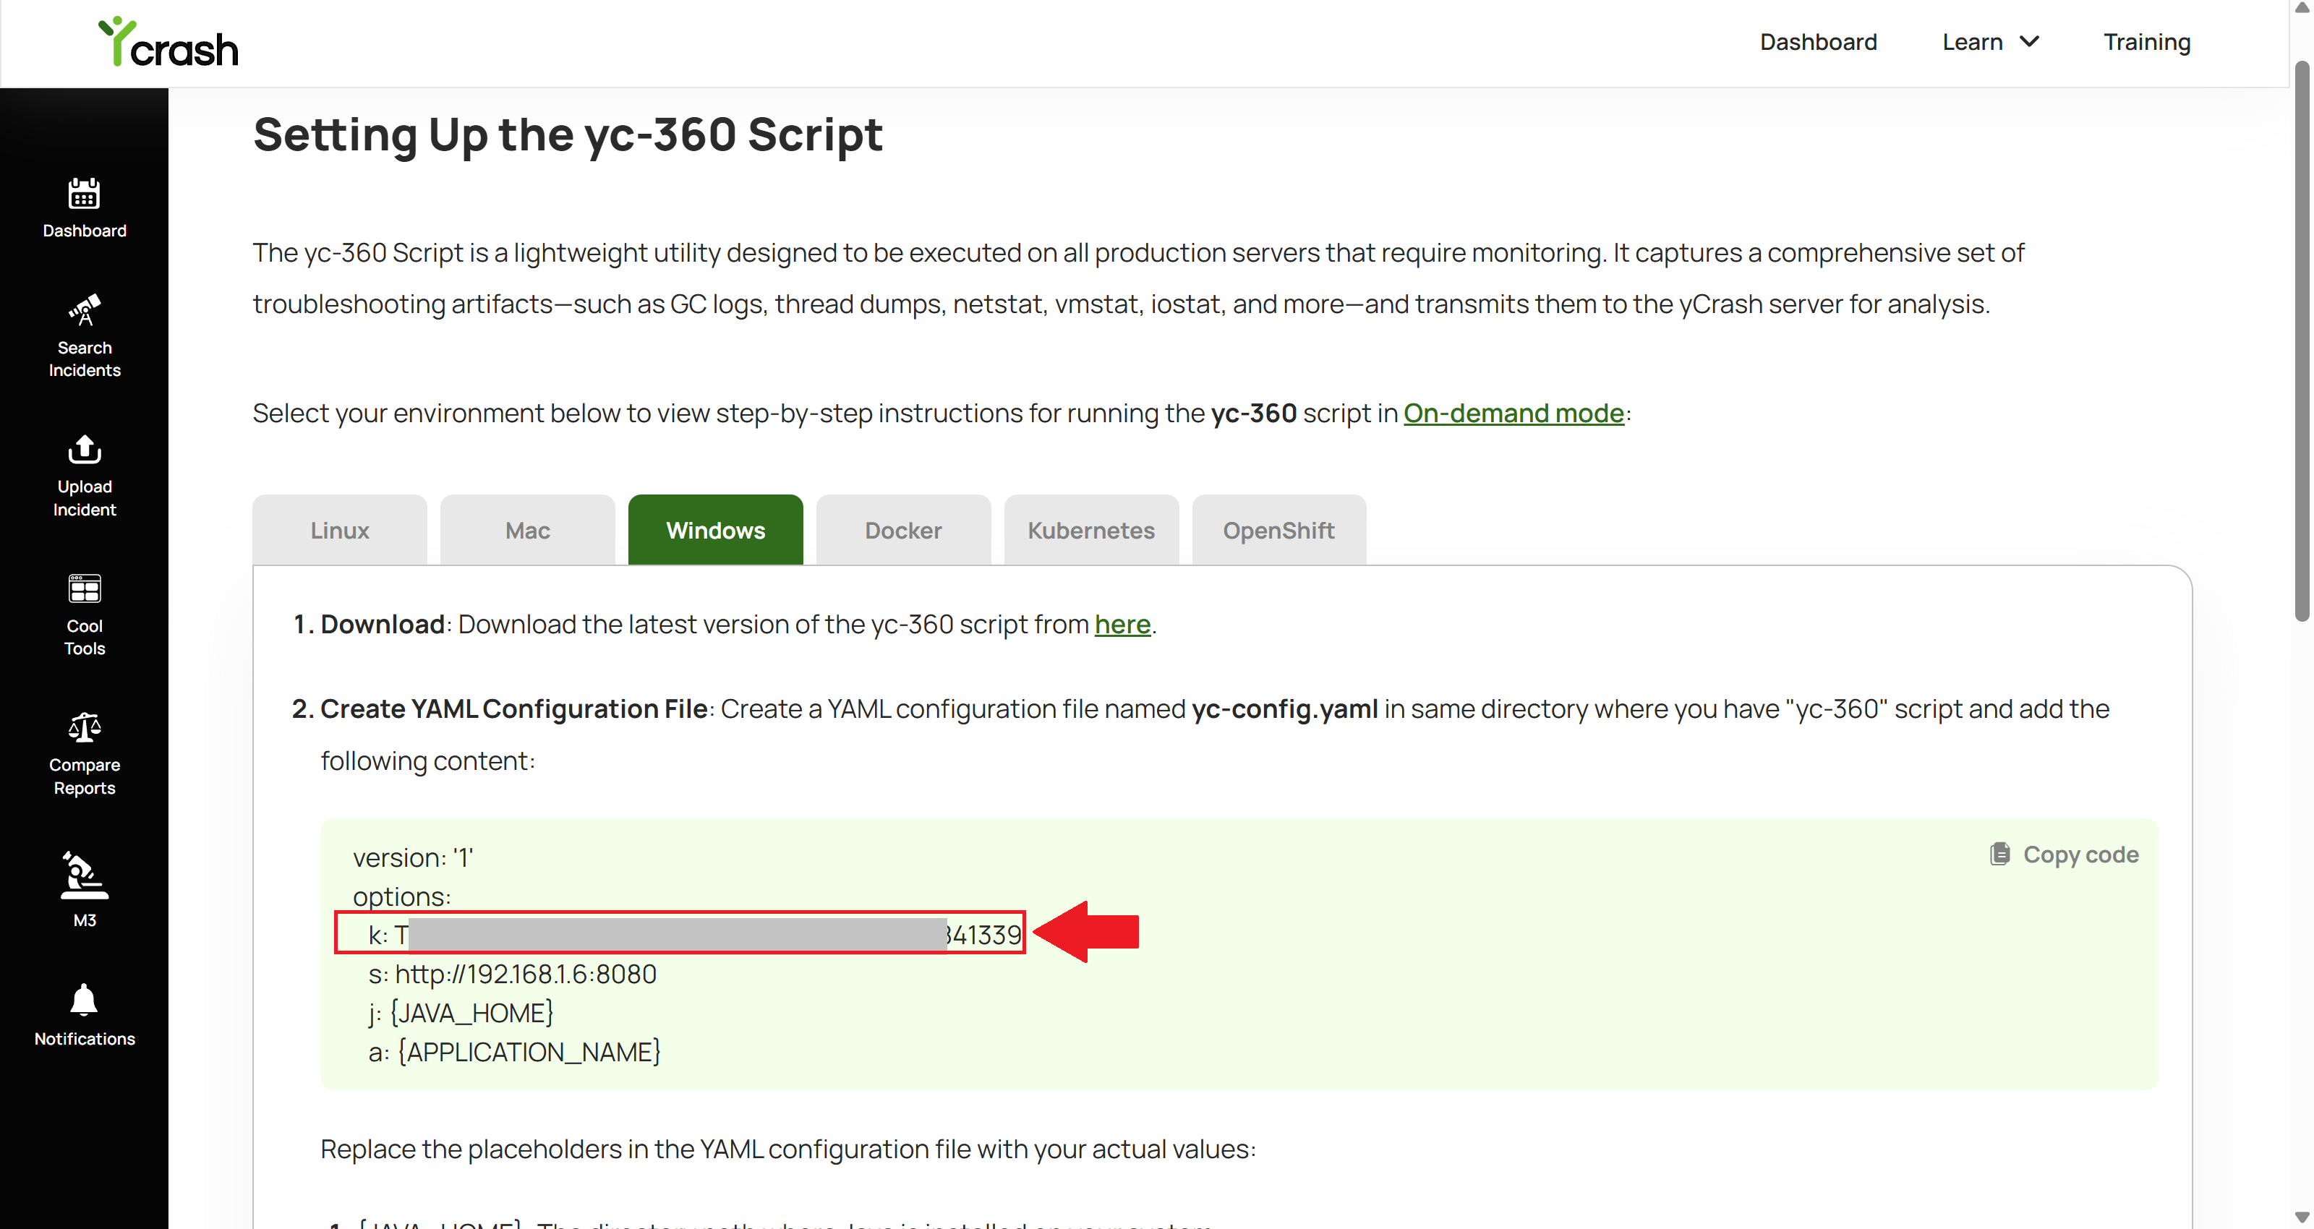Click the 'here' download link

click(1122, 625)
